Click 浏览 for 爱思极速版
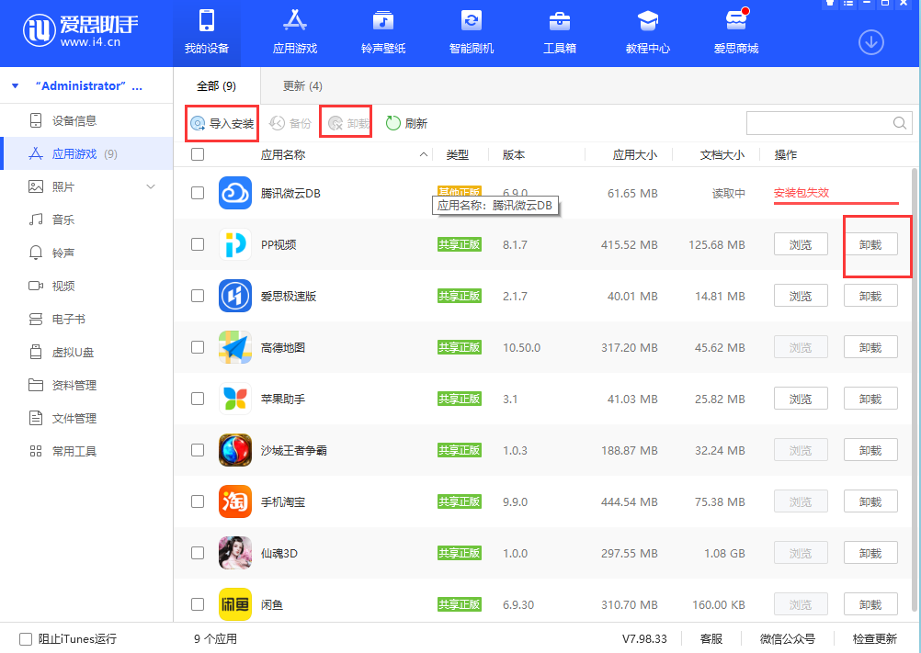The width and height of the screenshot is (921, 653). (801, 296)
